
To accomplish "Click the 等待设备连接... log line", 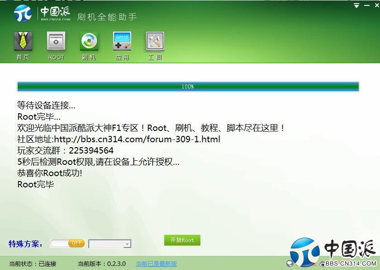I will tap(46, 105).
